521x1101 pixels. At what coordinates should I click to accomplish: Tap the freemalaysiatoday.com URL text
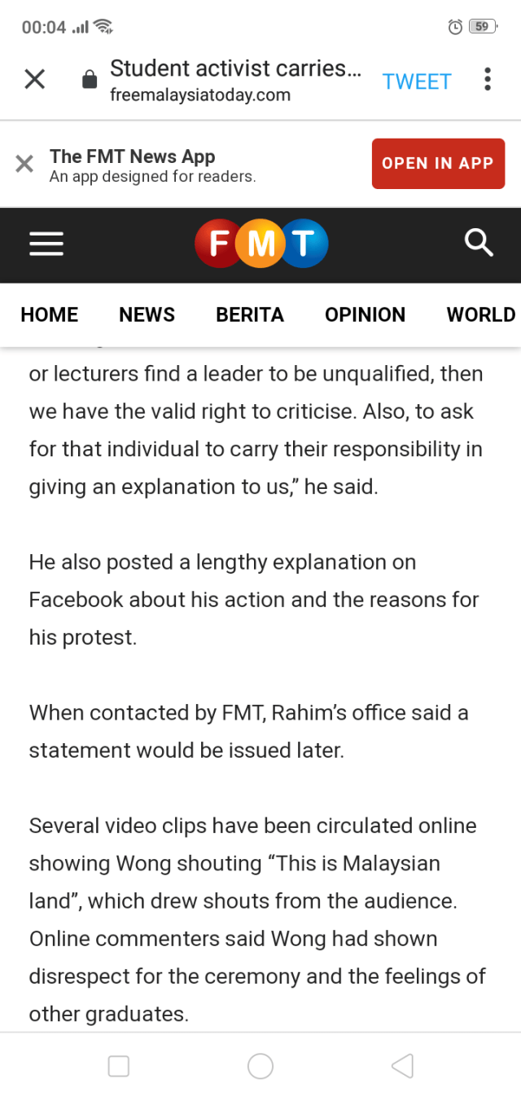click(200, 95)
